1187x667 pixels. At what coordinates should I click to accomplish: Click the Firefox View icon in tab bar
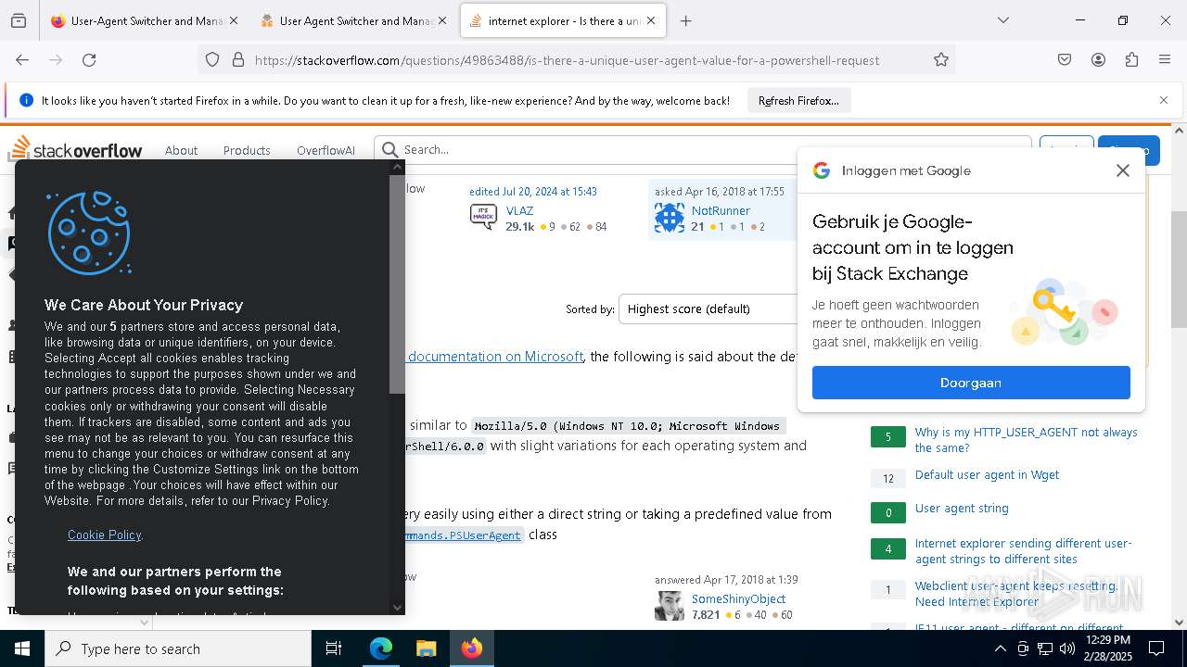pos(19,20)
